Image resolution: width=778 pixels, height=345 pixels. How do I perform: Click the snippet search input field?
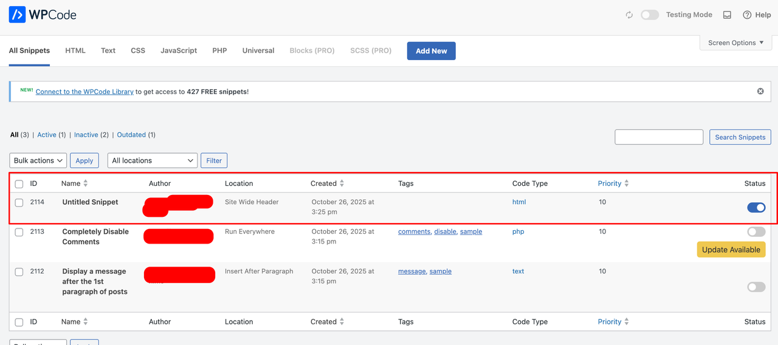pos(659,137)
